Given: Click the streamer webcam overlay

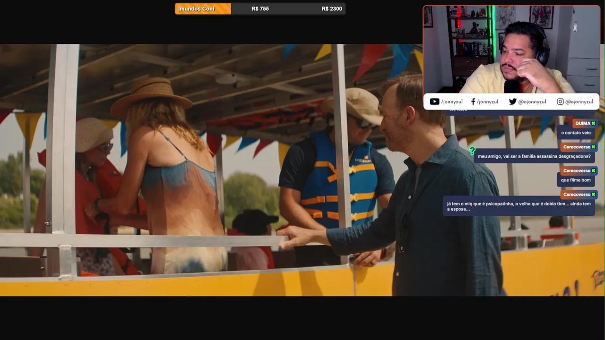Looking at the screenshot, I should pos(511,50).
